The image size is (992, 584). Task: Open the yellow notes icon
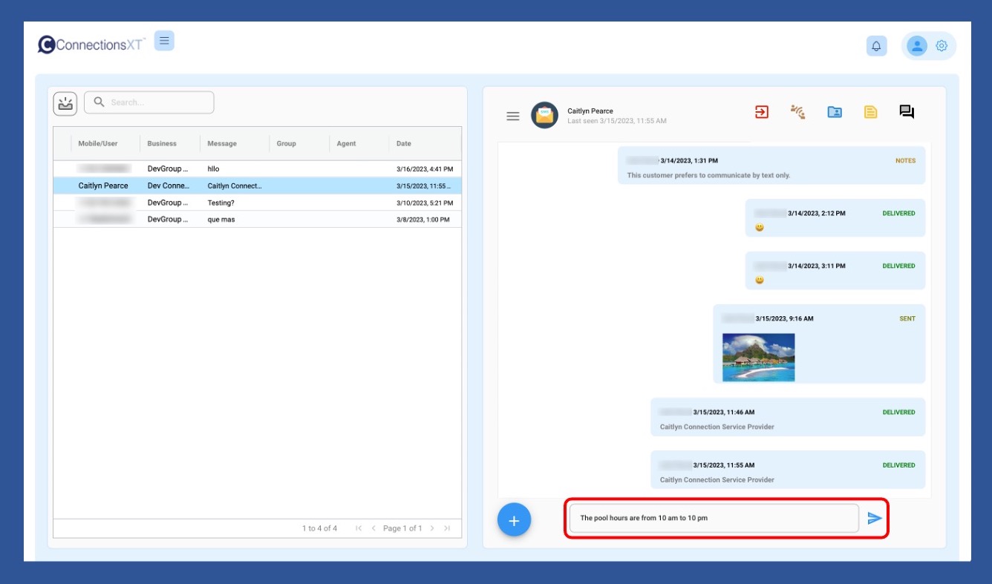click(x=870, y=112)
